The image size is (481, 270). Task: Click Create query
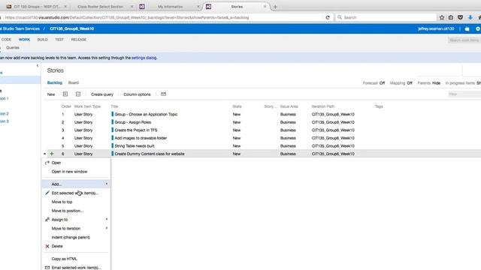pos(102,94)
